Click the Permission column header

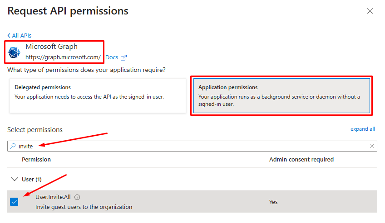tap(36, 159)
